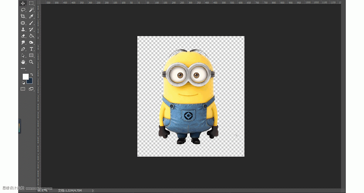Select the Hand tool

coord(23,62)
